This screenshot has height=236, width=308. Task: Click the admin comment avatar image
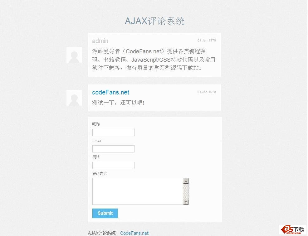(74, 55)
